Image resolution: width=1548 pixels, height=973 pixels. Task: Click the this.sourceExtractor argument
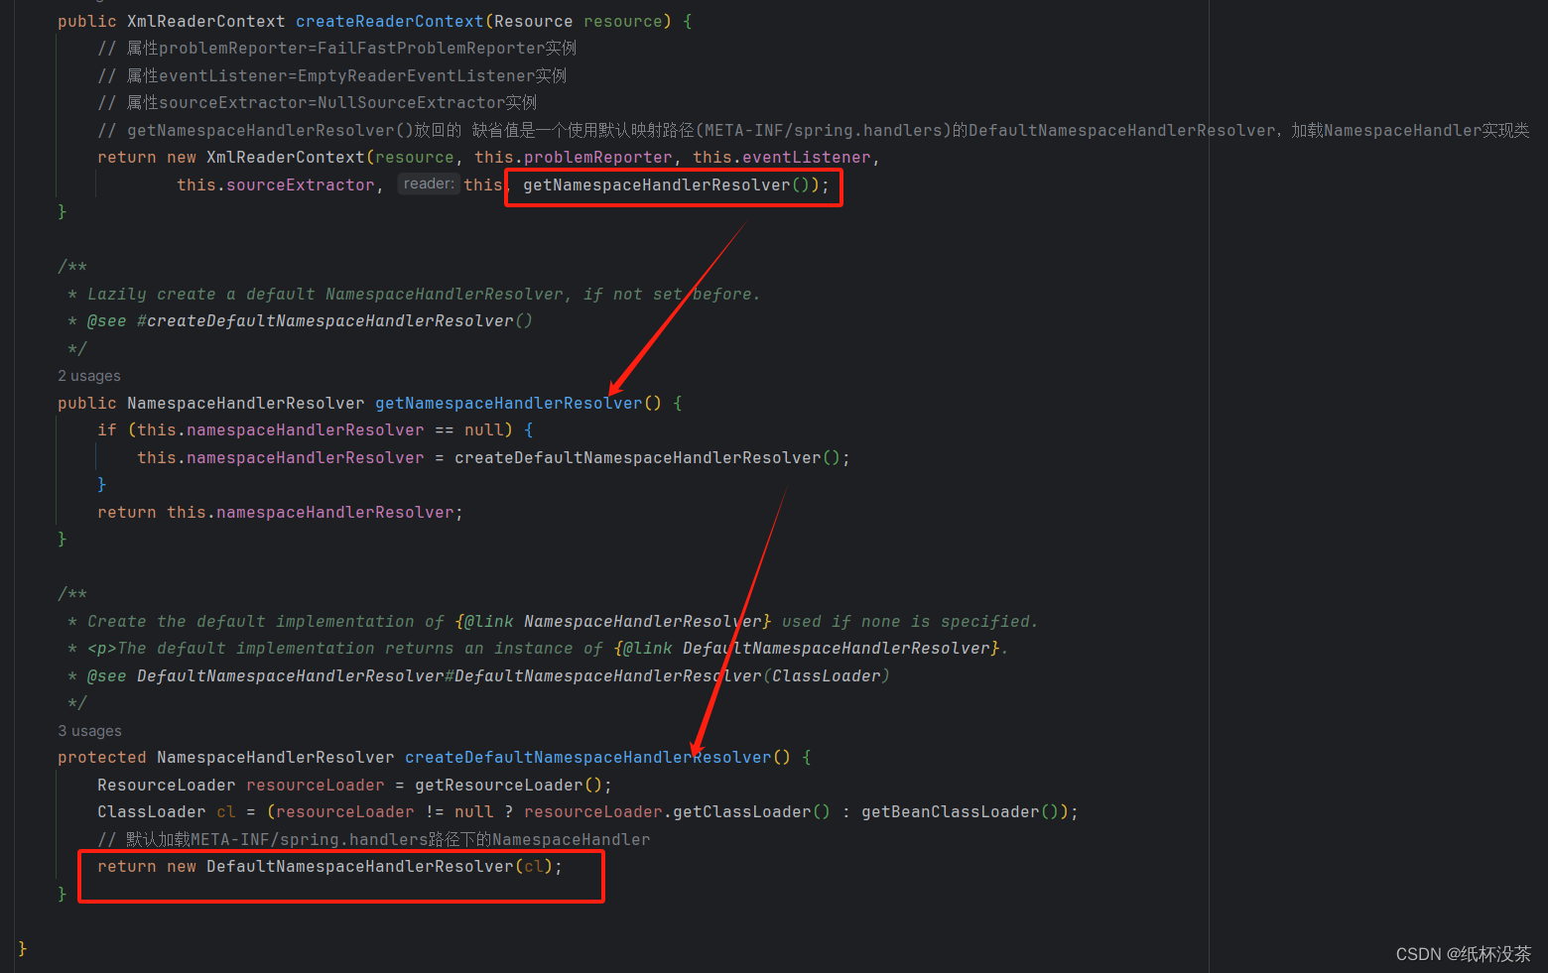click(x=275, y=184)
